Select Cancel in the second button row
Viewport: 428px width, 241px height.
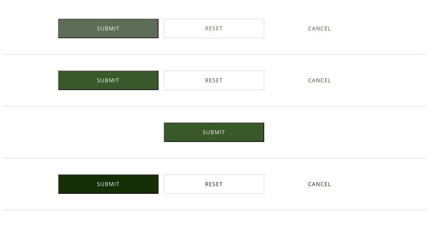[x=319, y=80]
